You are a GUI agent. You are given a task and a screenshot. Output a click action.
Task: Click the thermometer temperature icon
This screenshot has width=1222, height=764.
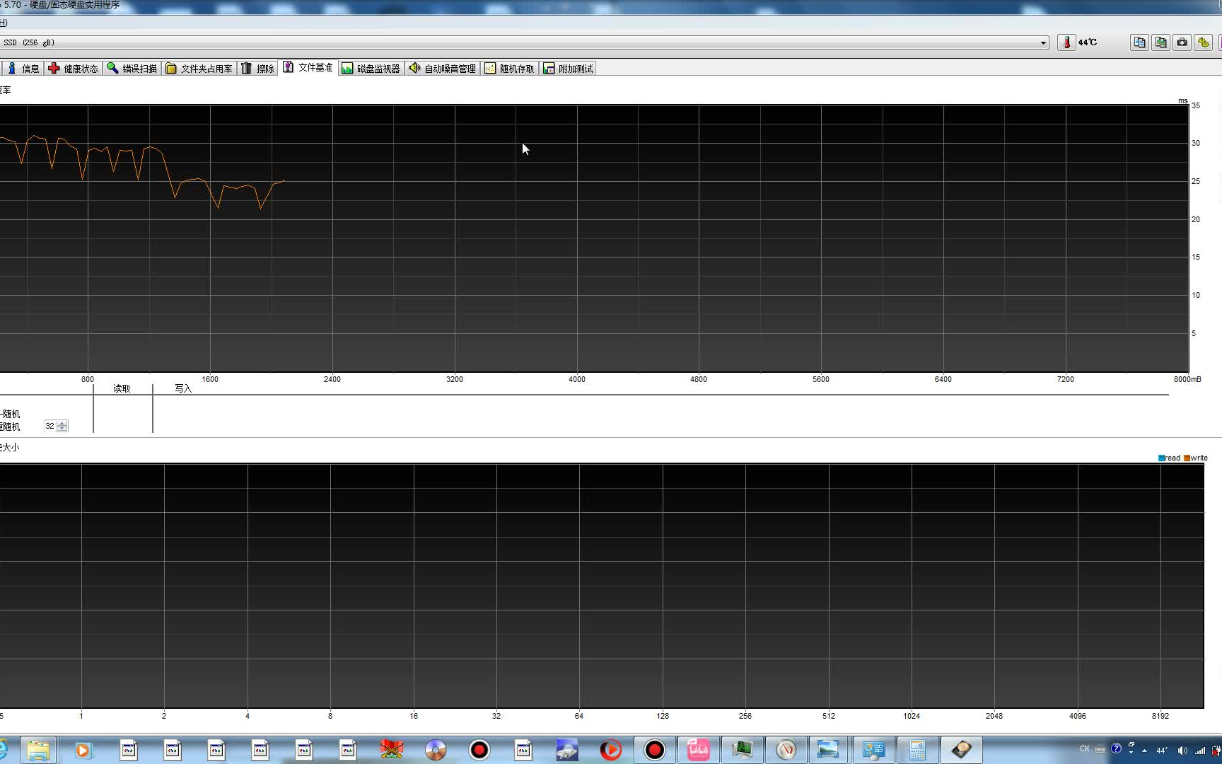click(x=1066, y=42)
